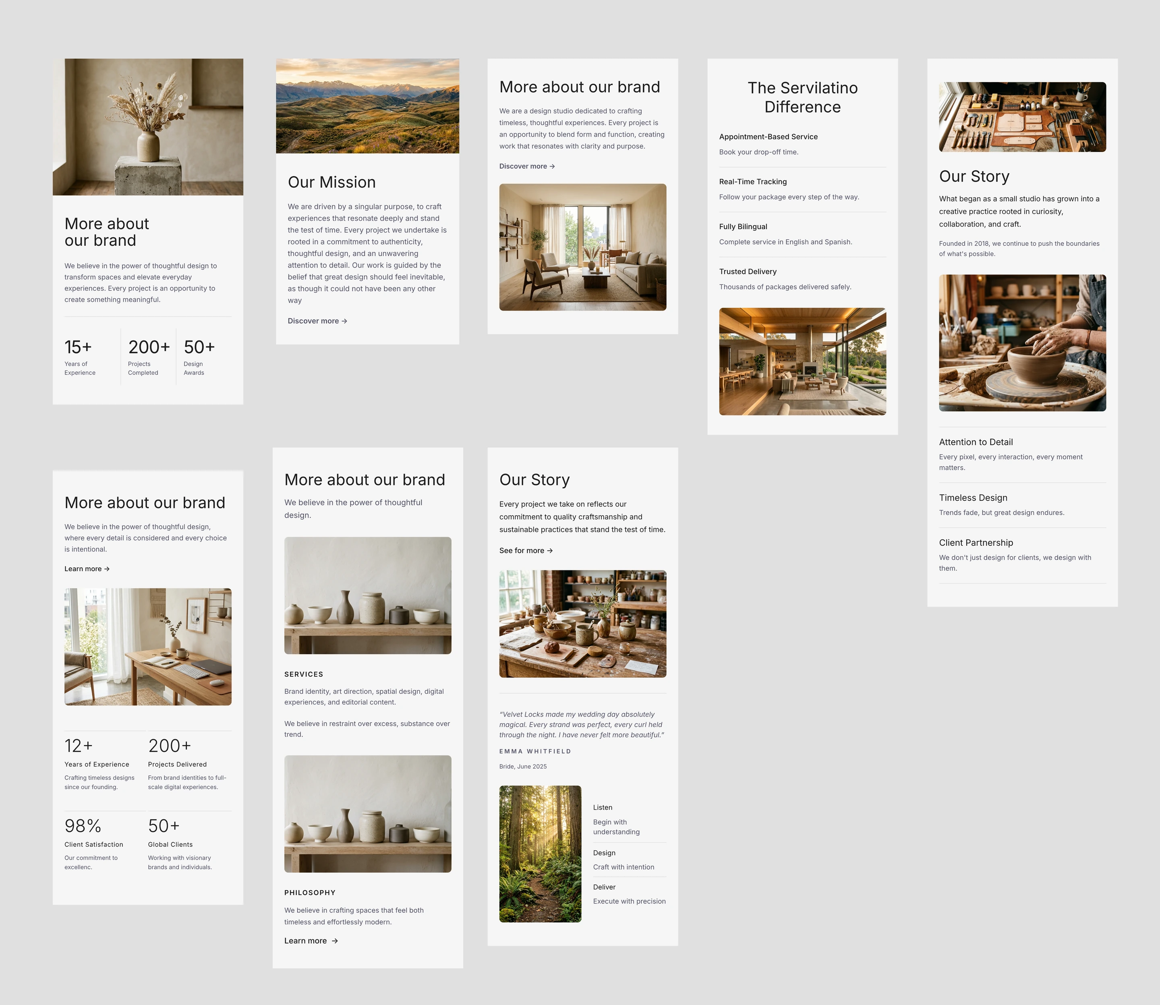Image resolution: width=1160 pixels, height=1005 pixels.
Task: Click Discover more link under Our Mission
Action: 317,321
